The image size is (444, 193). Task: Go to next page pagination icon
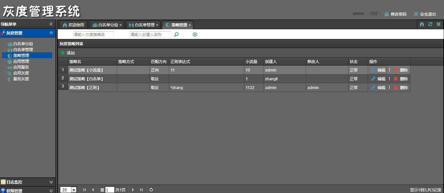point(133,190)
